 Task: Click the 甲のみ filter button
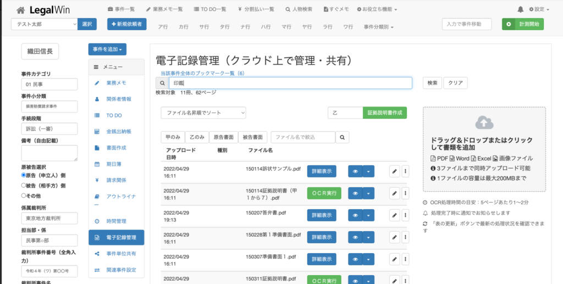[x=172, y=137]
